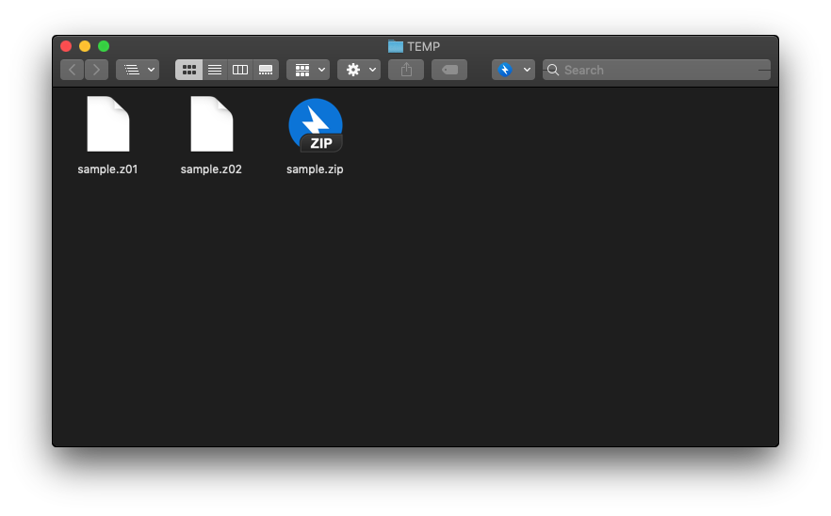This screenshot has height=516, width=831.
Task: Open the path list dropdown
Action: tap(138, 70)
